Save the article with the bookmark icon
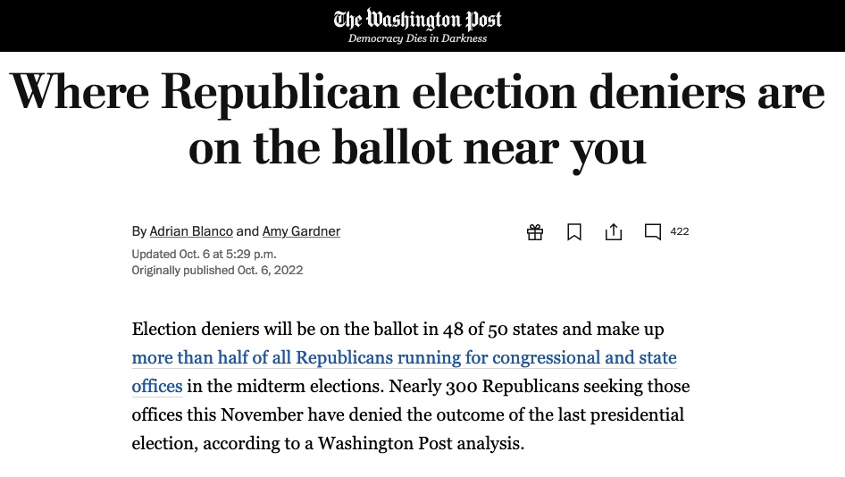Screen dimensions: 845x477 click(x=574, y=232)
